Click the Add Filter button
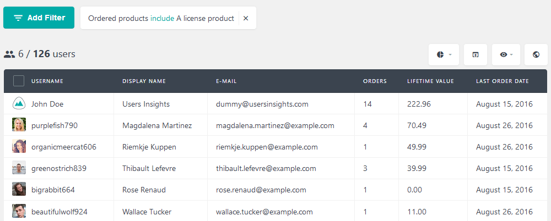Screen dimensions: 551x221 click(x=39, y=18)
